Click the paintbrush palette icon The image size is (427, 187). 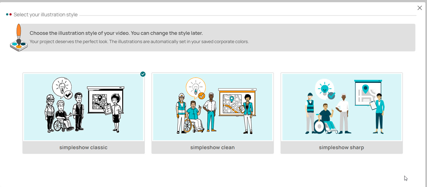18,38
